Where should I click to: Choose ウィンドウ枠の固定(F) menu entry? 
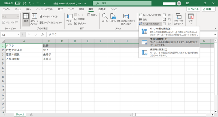169,32
